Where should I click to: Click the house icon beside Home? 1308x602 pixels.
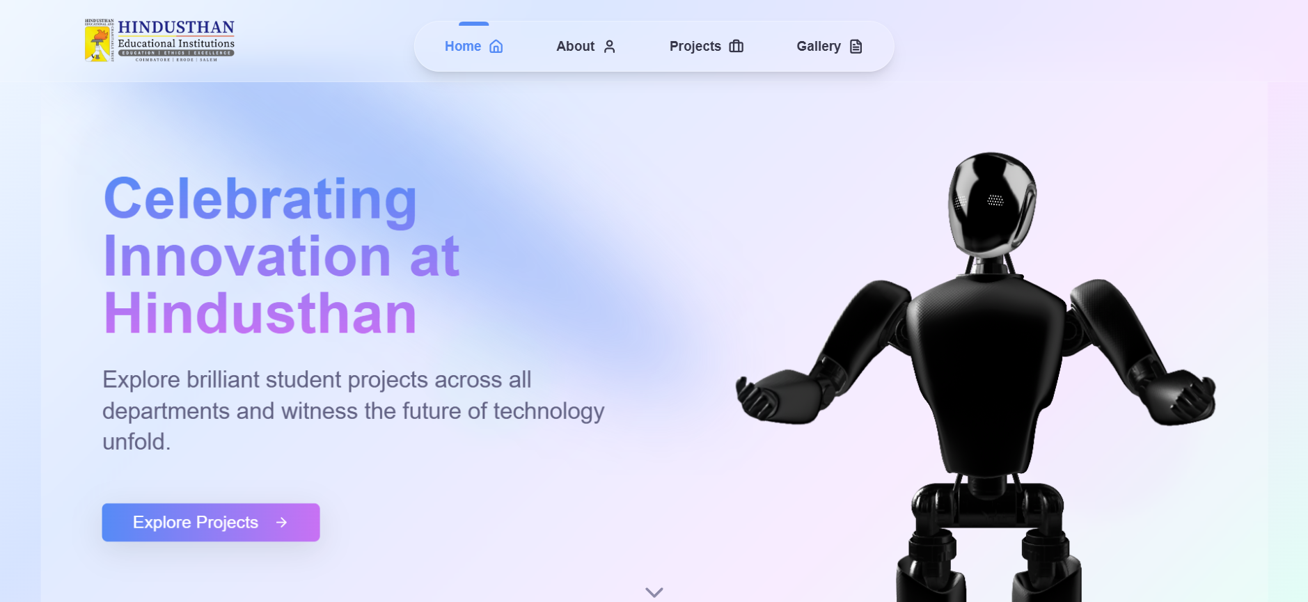point(496,47)
